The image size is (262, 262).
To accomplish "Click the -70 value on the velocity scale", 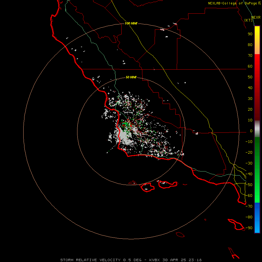I will click(x=249, y=206).
